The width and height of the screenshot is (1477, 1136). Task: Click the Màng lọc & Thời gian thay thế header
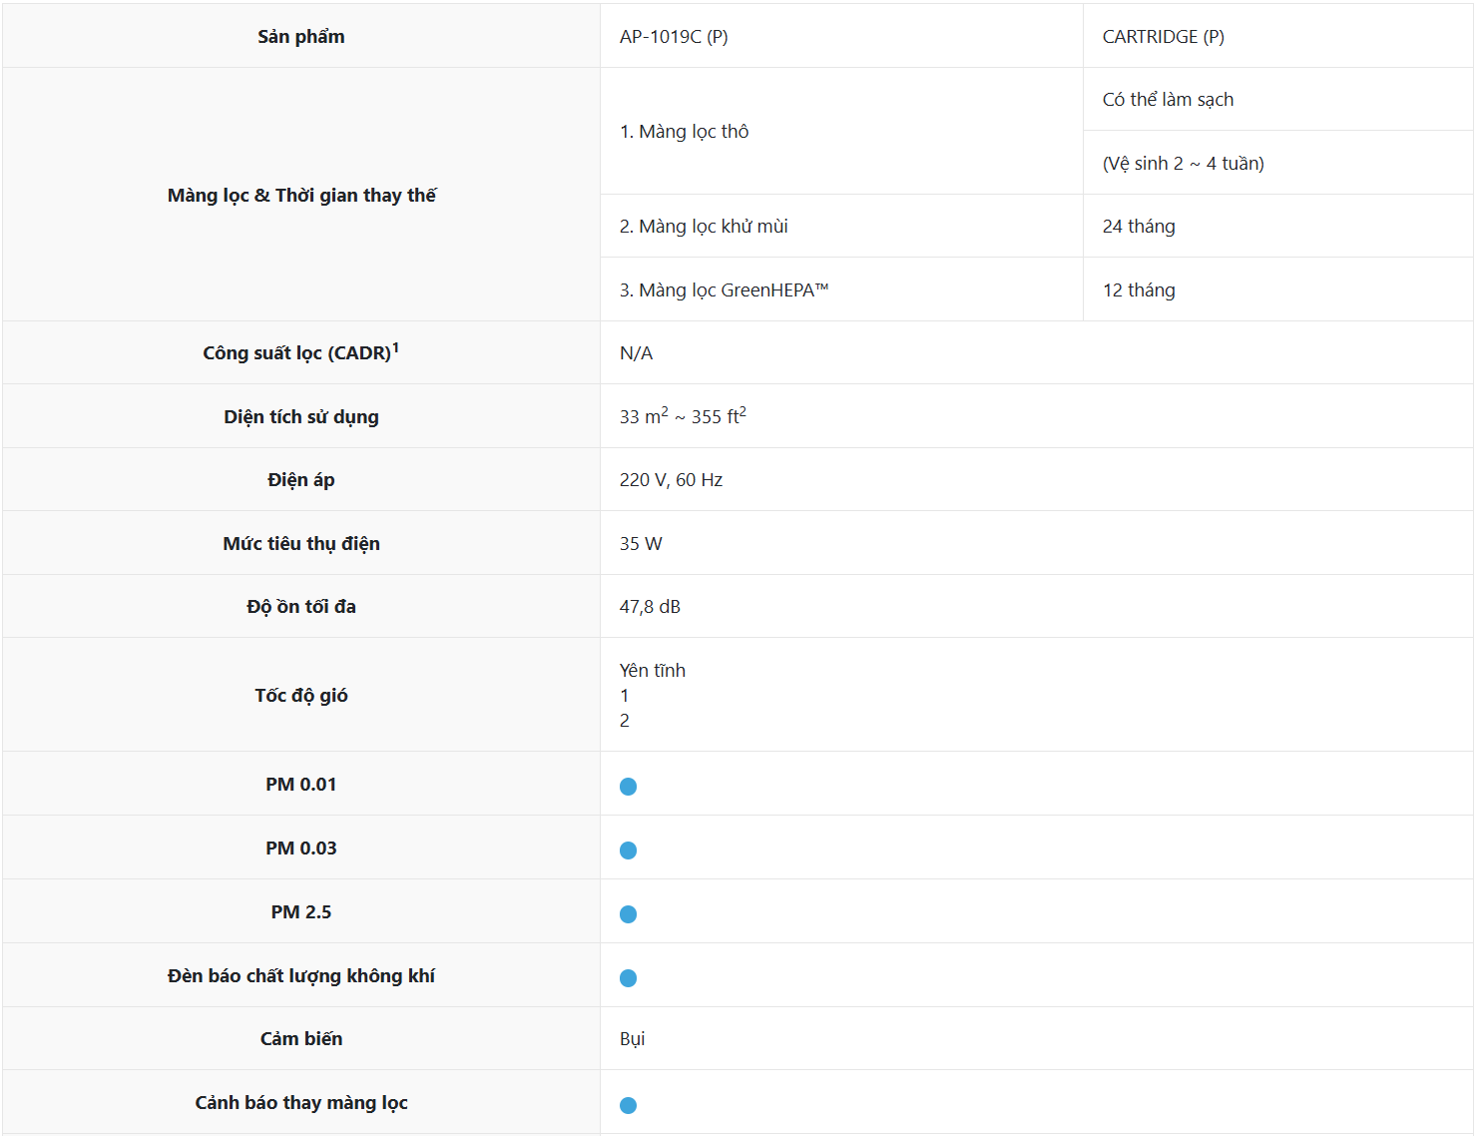tap(301, 196)
